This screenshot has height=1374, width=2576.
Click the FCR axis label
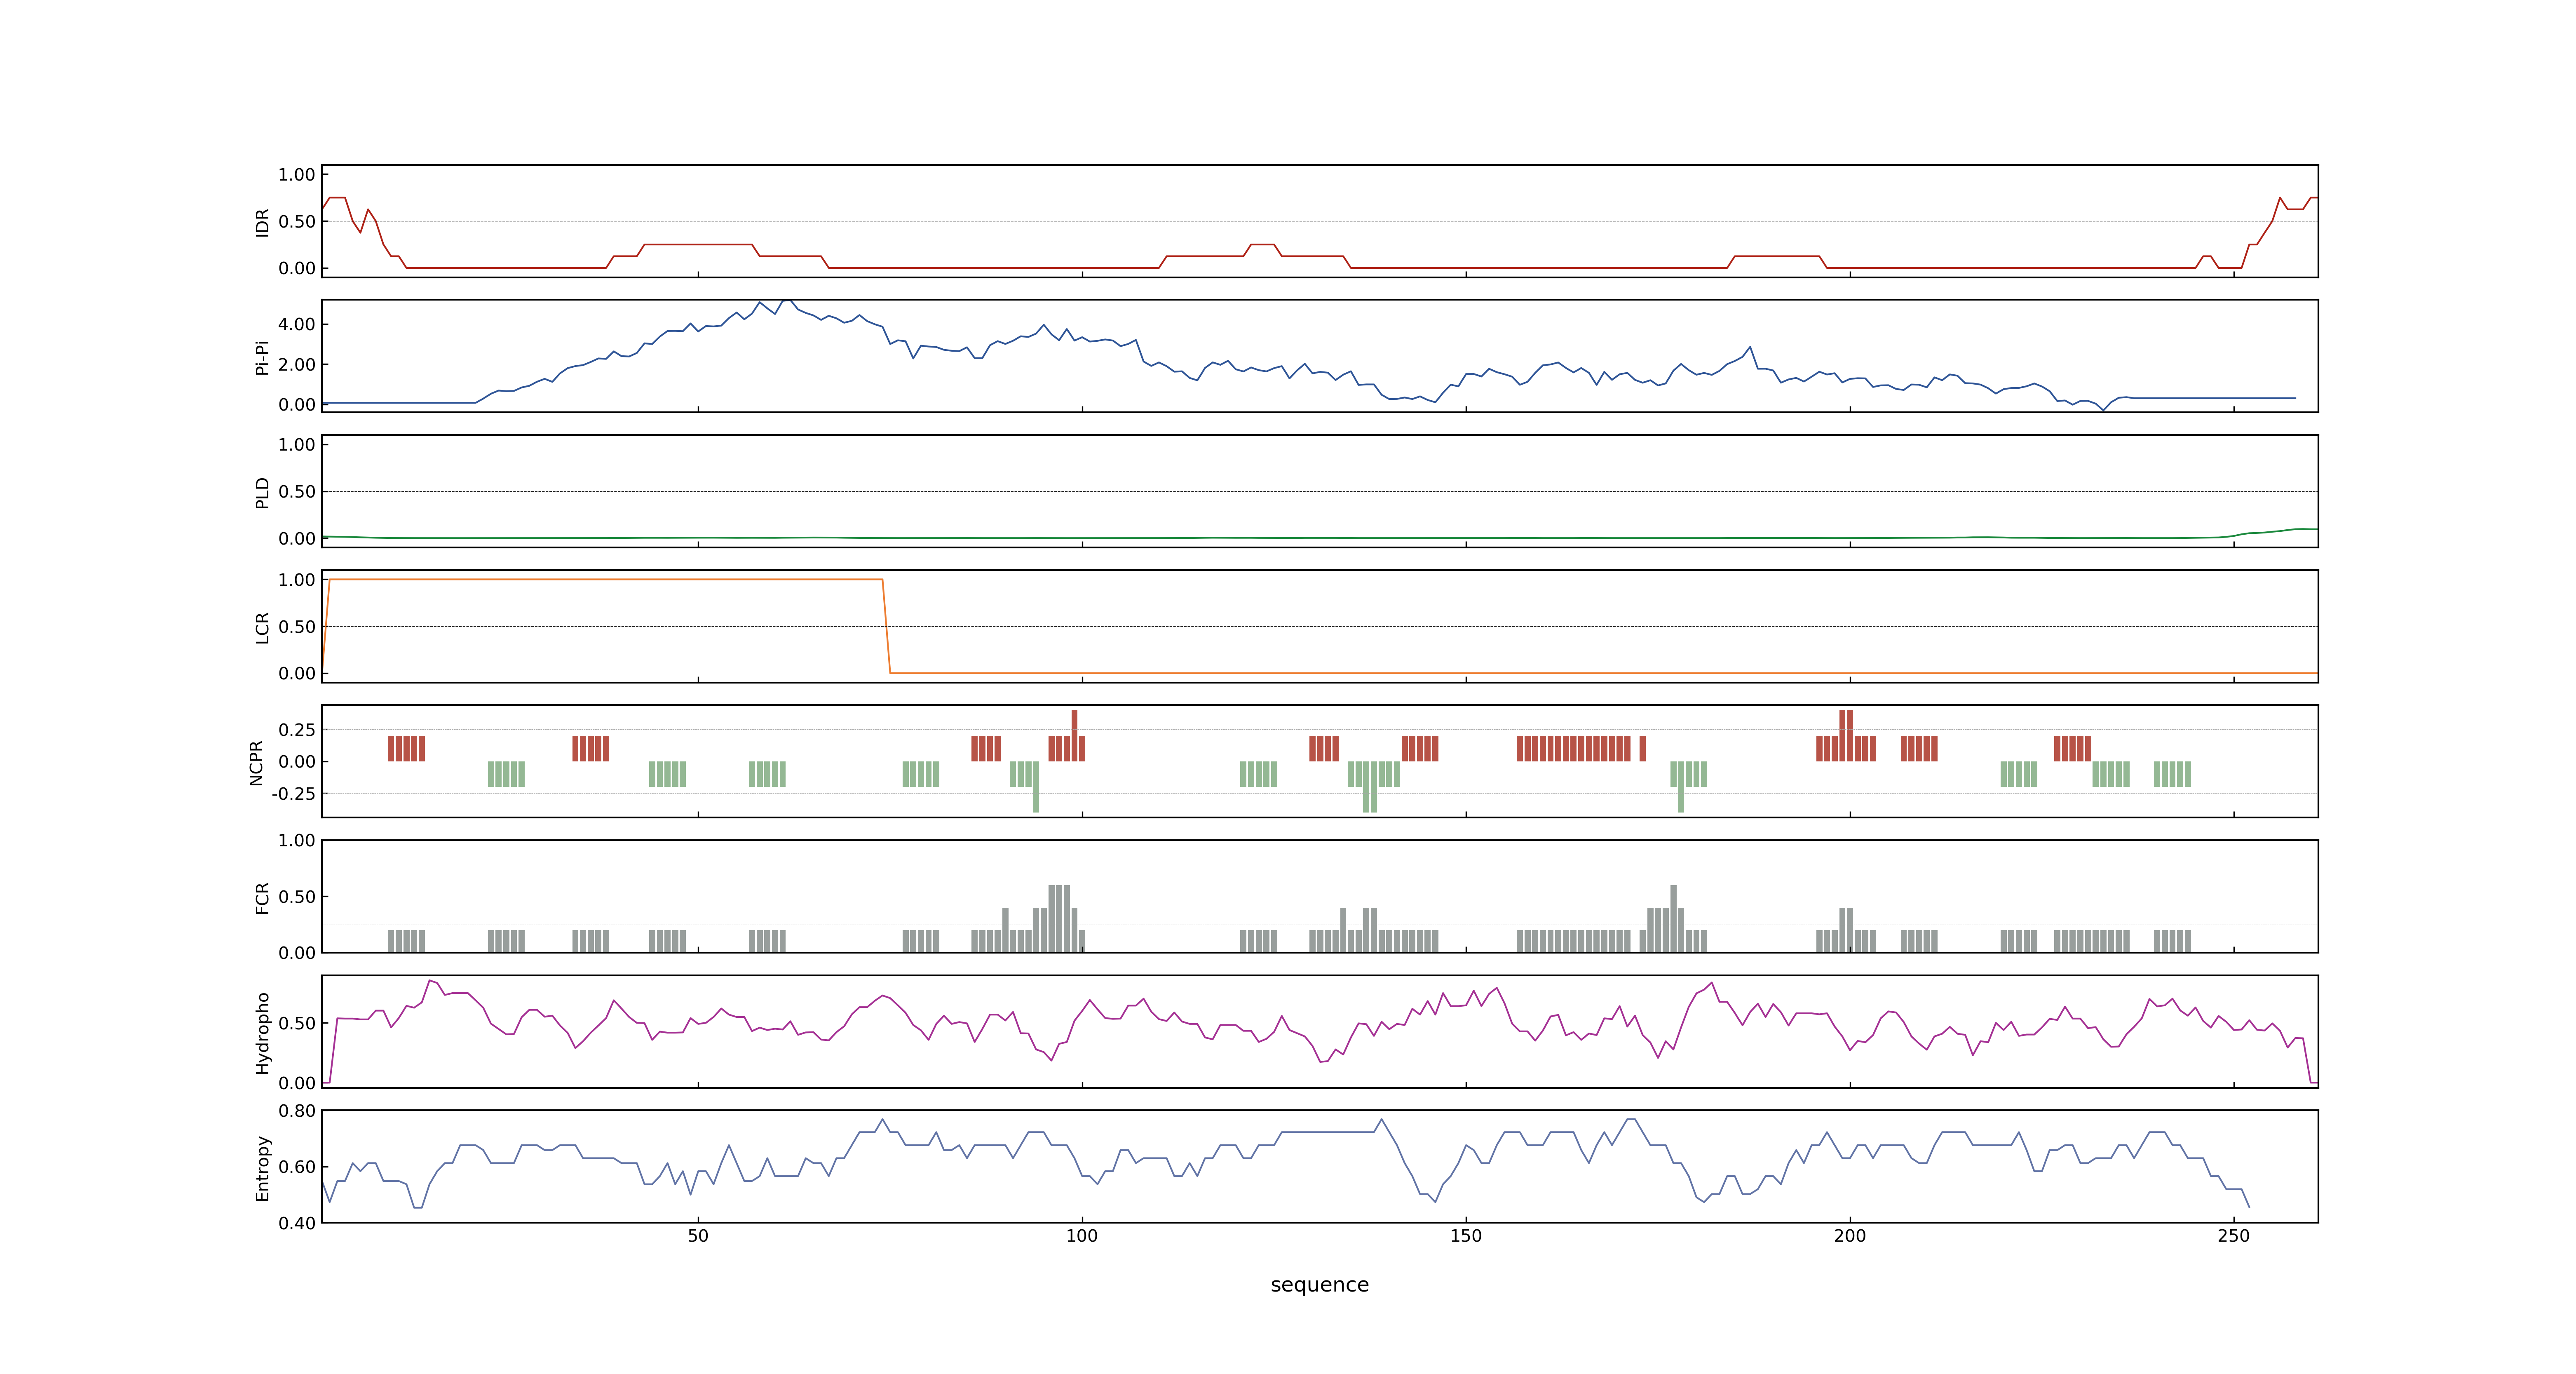coord(262,898)
